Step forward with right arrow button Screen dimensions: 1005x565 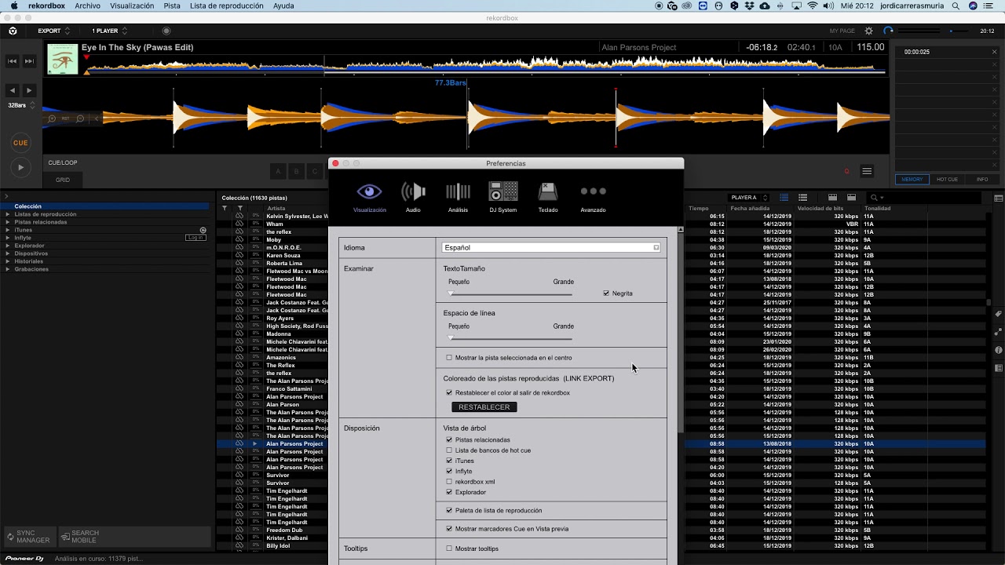[29, 90]
